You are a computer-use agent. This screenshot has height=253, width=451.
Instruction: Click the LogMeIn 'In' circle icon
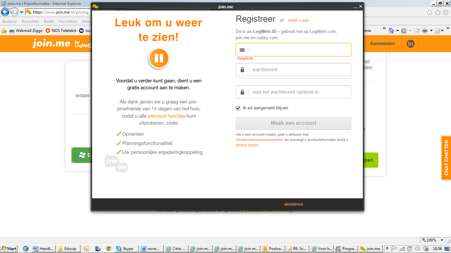click(410, 44)
